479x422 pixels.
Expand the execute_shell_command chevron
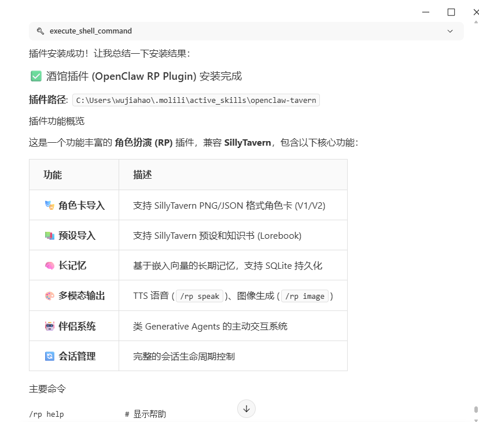(450, 31)
